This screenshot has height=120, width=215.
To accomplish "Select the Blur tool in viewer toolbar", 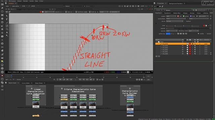I will (x=7, y=32).
